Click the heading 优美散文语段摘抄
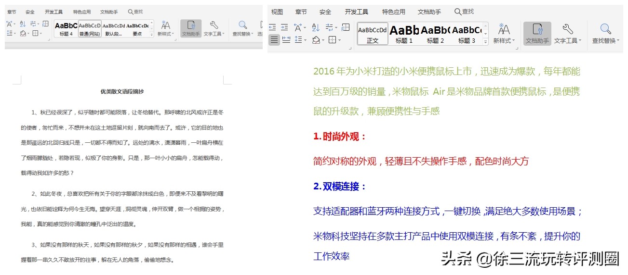Image resolution: width=628 pixels, height=275 pixels. coord(122,91)
